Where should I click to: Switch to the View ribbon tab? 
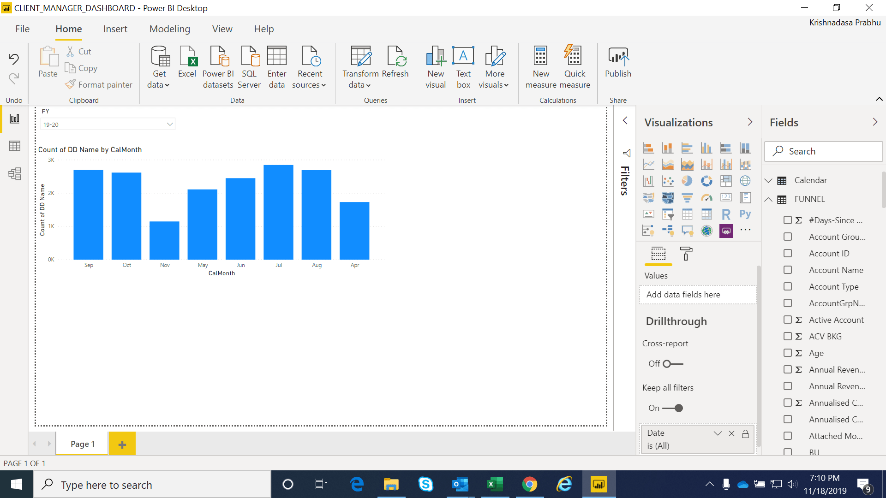click(x=222, y=29)
